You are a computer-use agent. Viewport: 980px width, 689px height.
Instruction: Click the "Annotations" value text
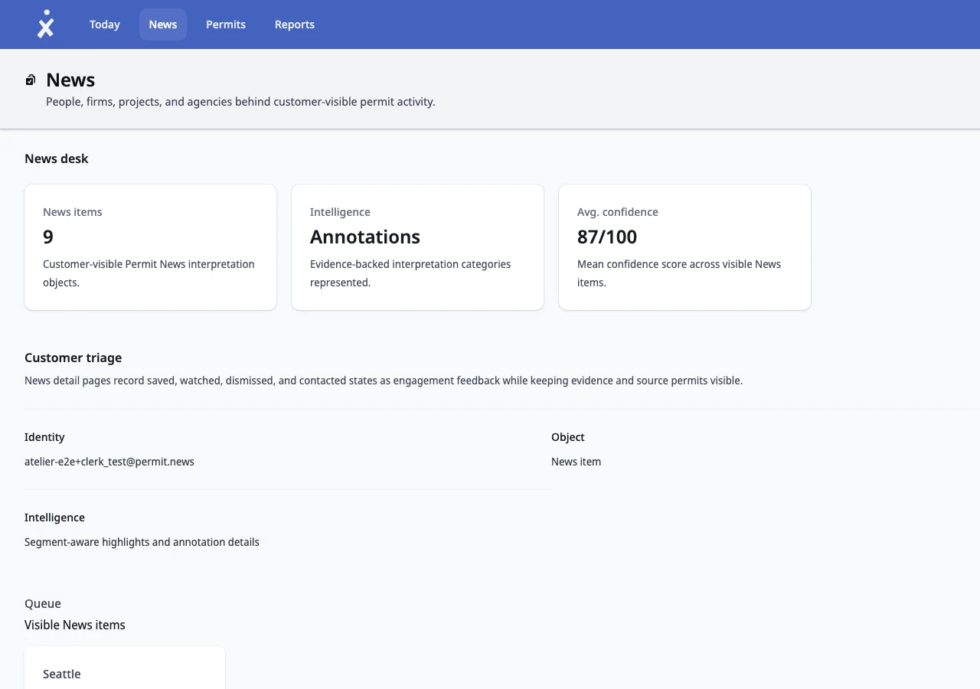click(365, 237)
